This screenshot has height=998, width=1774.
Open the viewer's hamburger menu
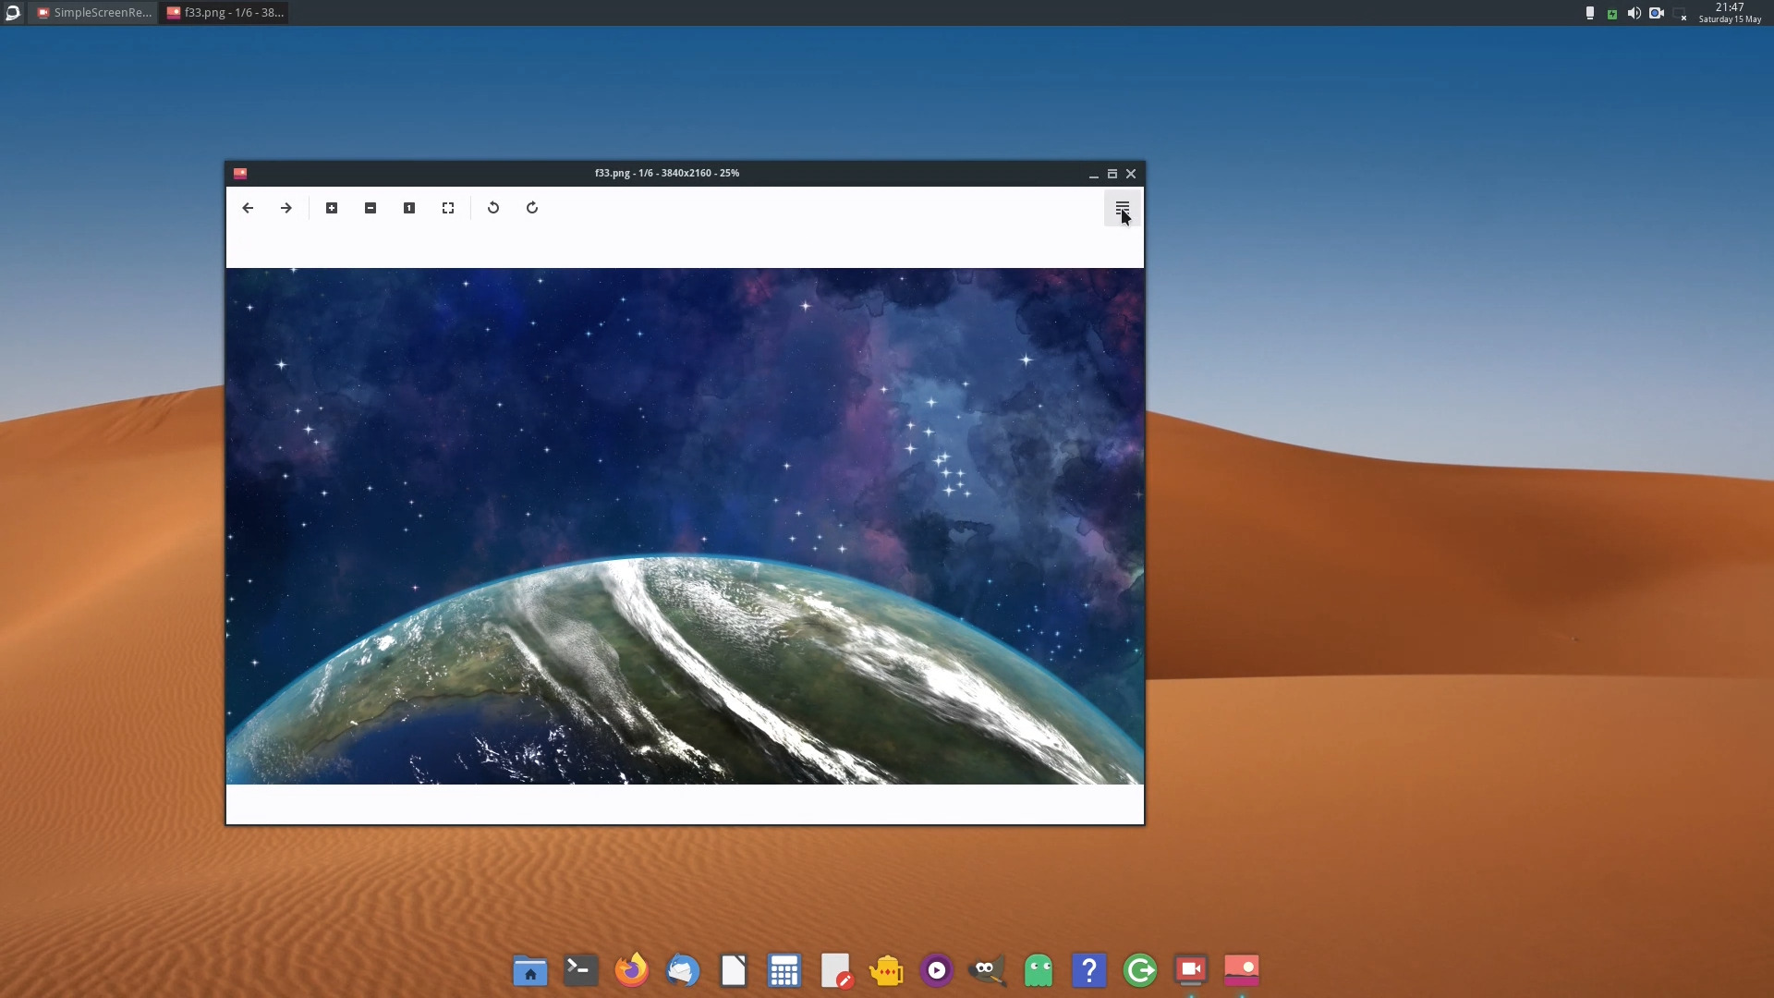(x=1122, y=207)
